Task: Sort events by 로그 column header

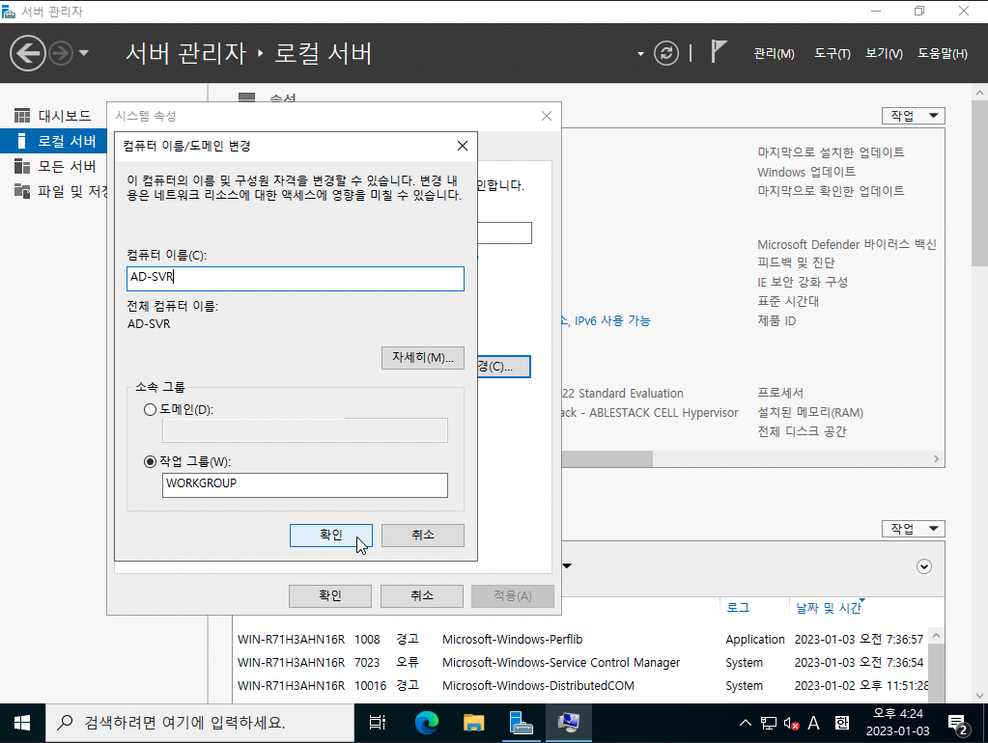Action: pyautogui.click(x=738, y=608)
